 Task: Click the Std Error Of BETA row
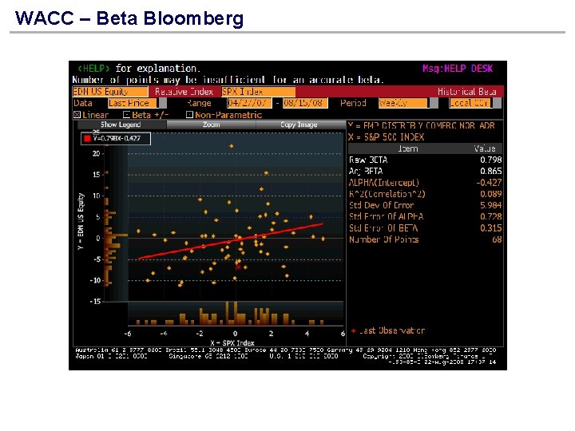pos(425,228)
